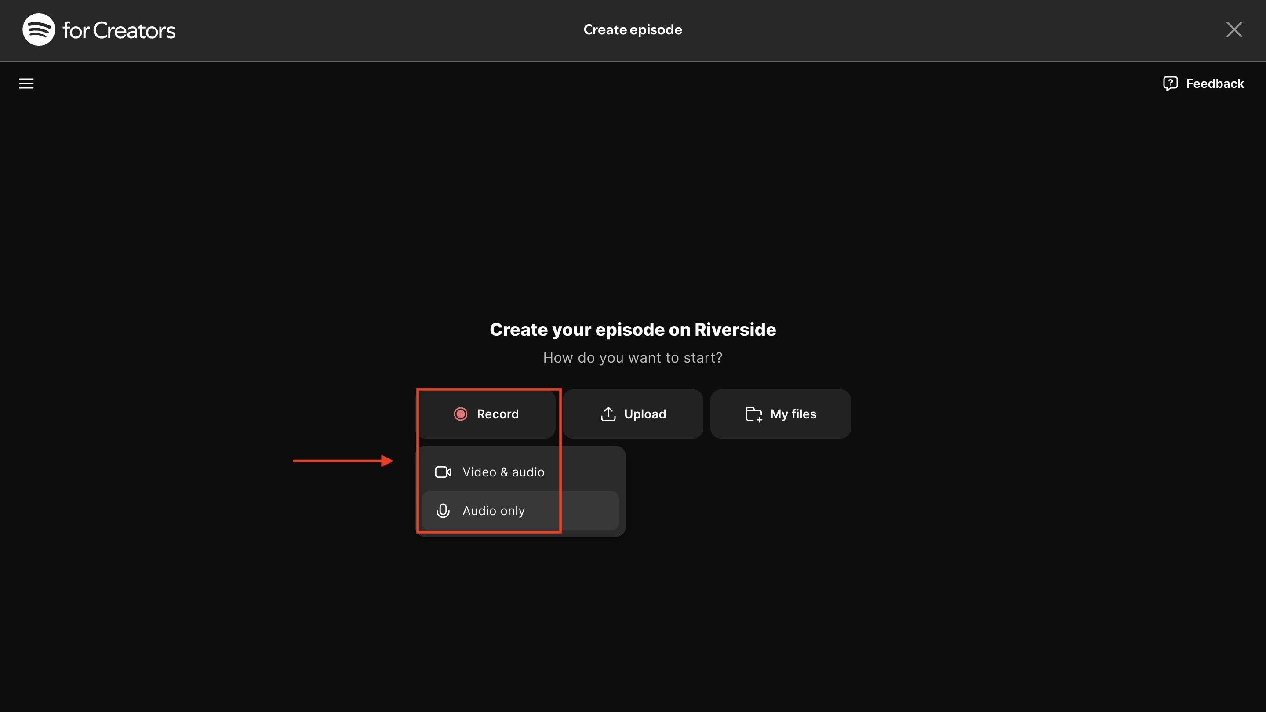This screenshot has width=1266, height=712.
Task: Select Audio only recording option
Action: tap(520, 511)
